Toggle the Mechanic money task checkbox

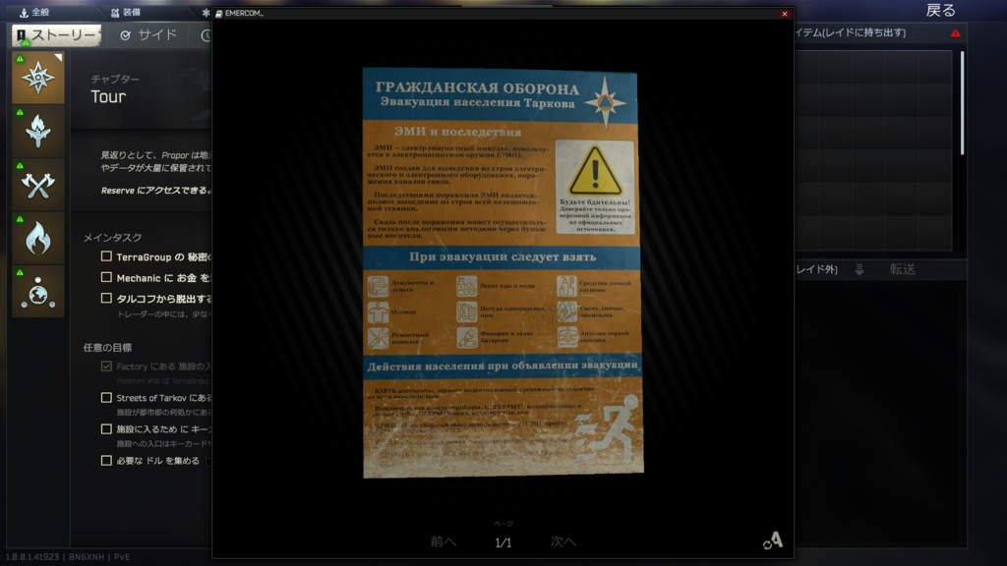106,278
